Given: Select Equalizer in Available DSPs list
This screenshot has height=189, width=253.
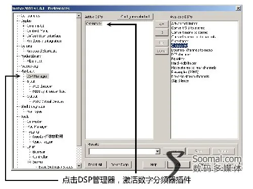Looking at the screenshot, I should [178, 59].
